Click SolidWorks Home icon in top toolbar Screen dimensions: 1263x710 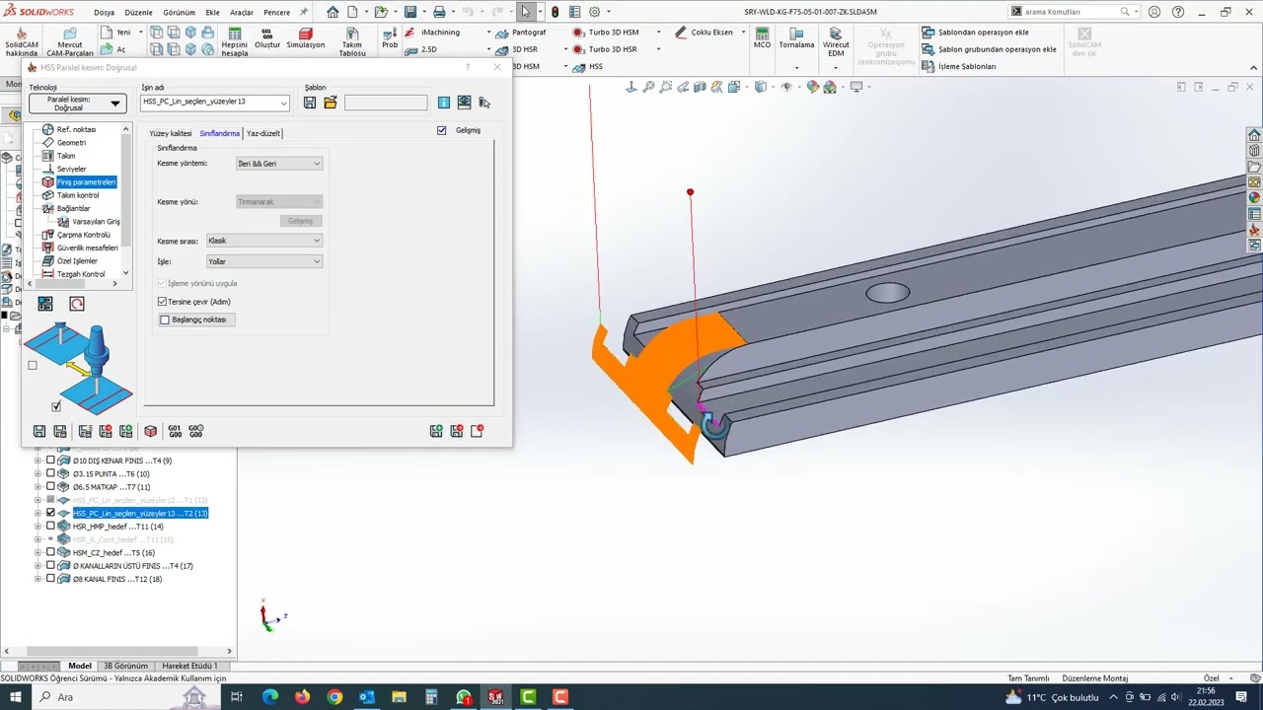333,12
